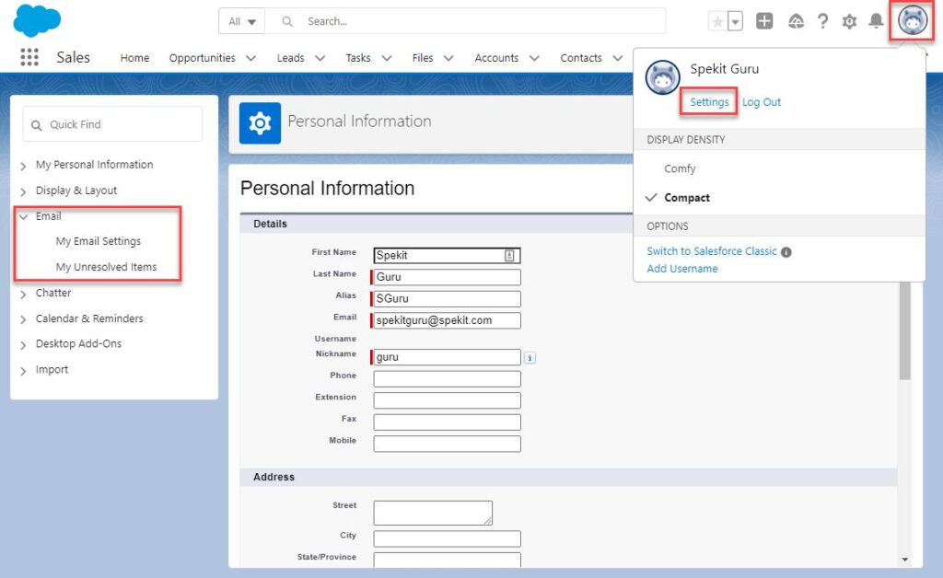Click the user profile avatar in header

point(913,20)
